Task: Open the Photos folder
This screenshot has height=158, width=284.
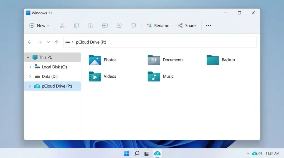Action: tap(103, 60)
